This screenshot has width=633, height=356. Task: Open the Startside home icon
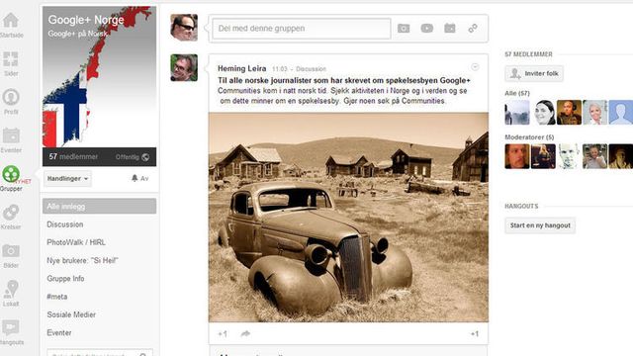[11, 21]
